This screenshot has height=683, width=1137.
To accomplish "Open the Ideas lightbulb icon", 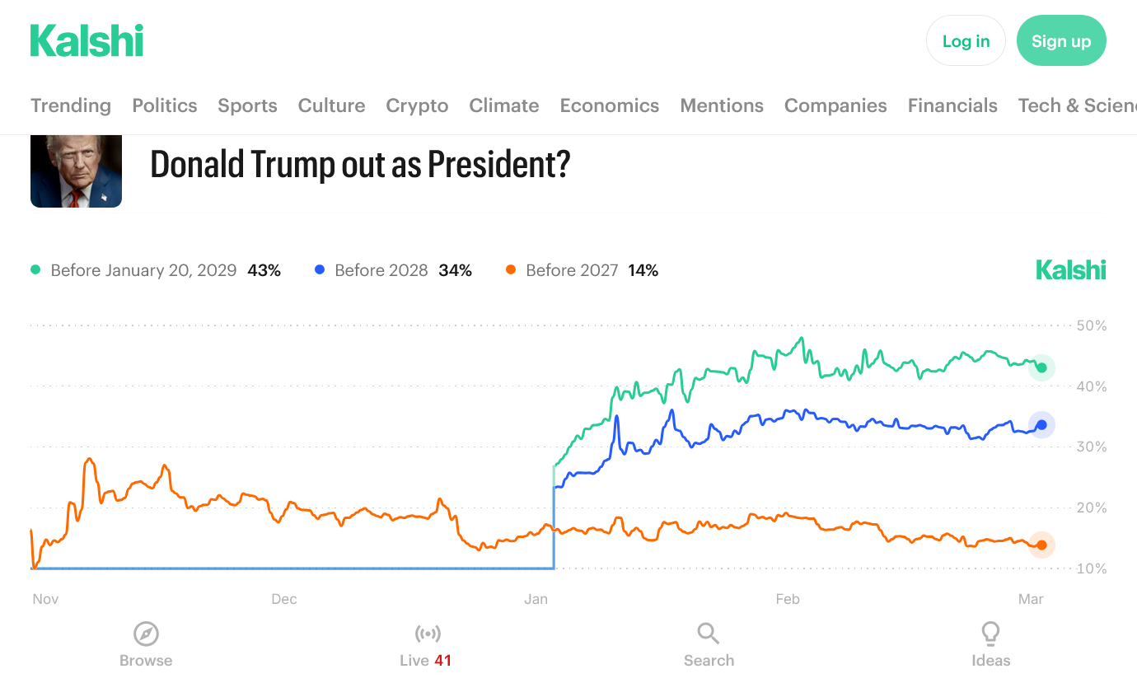I will click(990, 634).
